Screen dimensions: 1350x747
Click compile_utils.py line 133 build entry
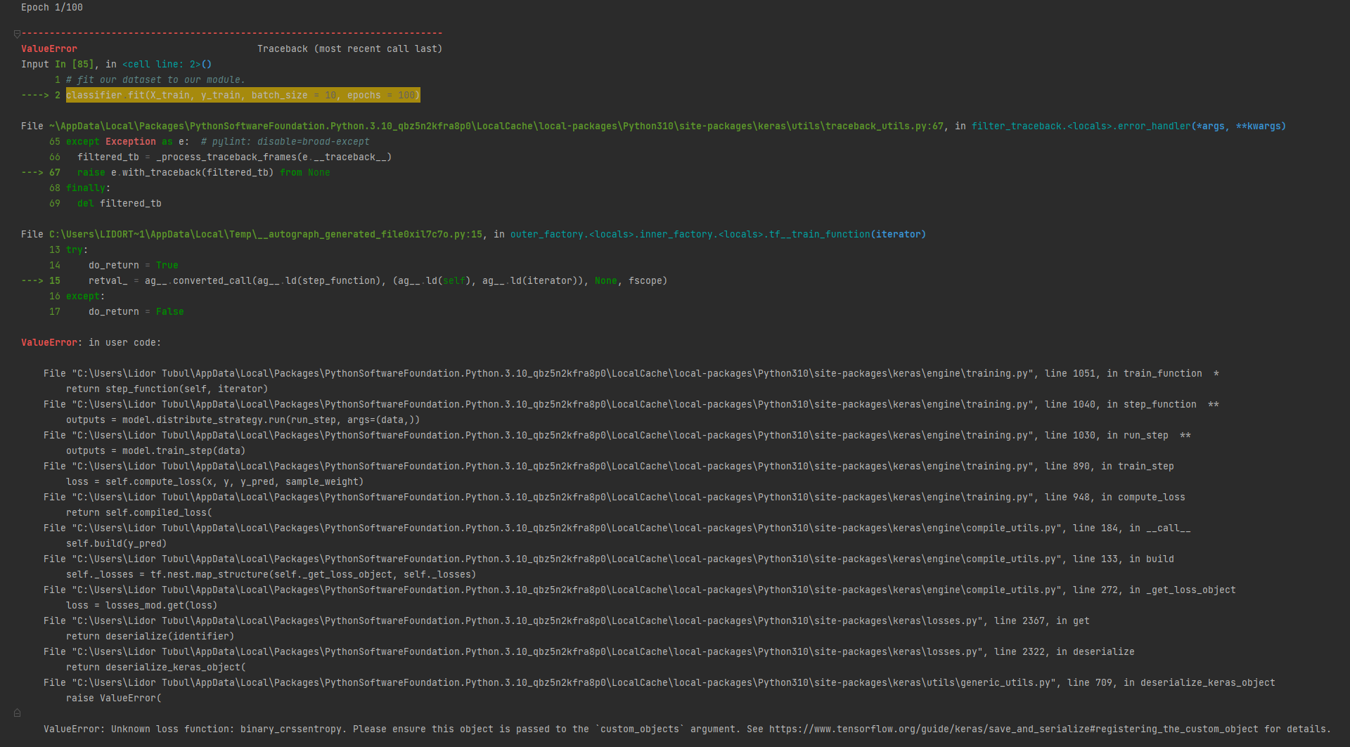tap(609, 559)
